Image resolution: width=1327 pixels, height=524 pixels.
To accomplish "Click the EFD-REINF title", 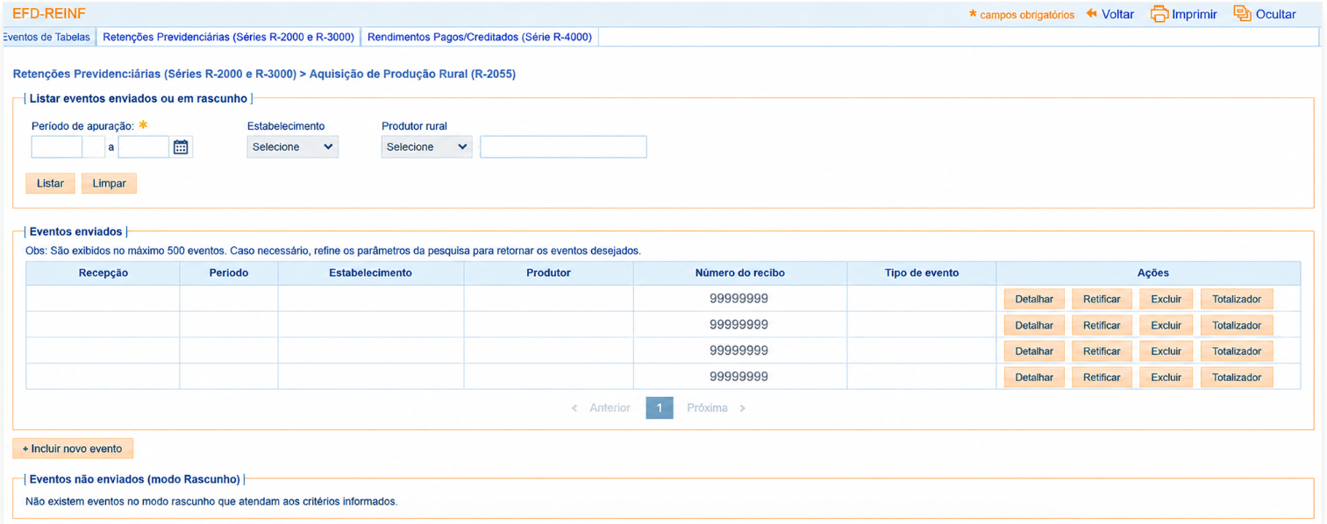I will 49,14.
